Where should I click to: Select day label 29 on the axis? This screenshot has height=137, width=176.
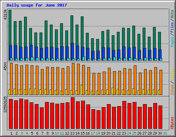[155, 133]
